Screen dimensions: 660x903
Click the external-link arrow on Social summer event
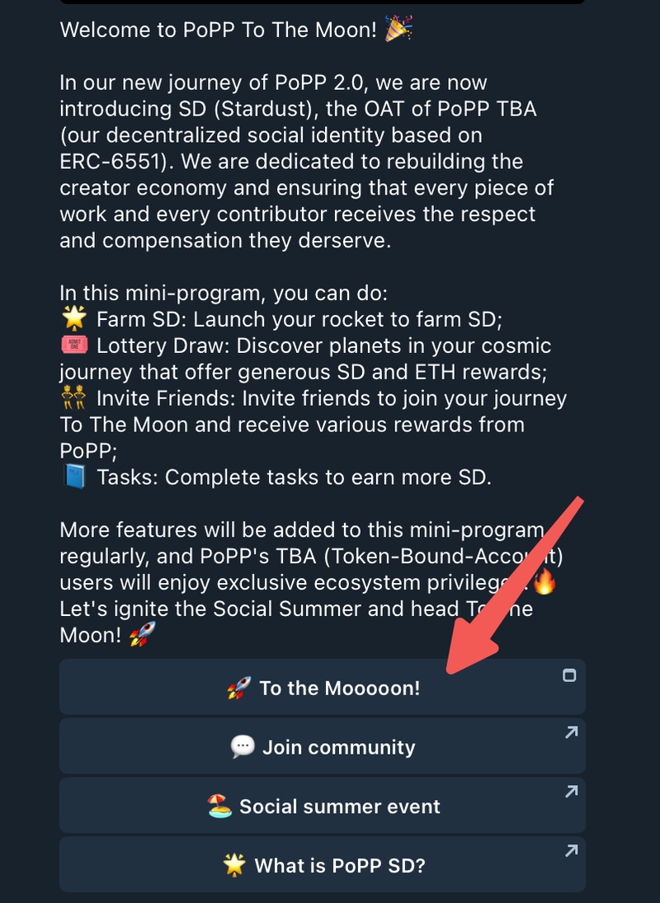572,792
